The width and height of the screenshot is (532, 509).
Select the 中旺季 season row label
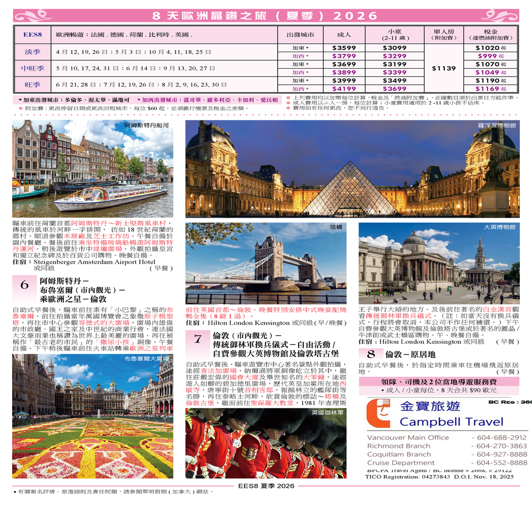point(32,68)
